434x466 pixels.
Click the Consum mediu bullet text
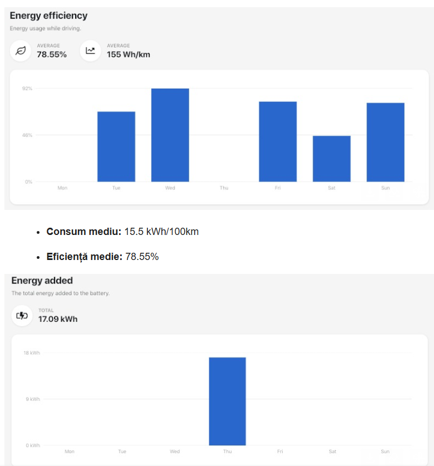point(122,232)
